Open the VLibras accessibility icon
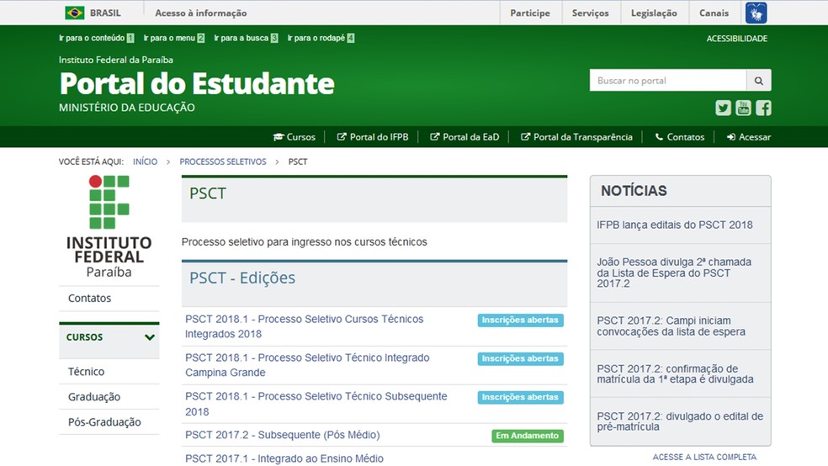Screen dimensions: 828x466 (756, 13)
